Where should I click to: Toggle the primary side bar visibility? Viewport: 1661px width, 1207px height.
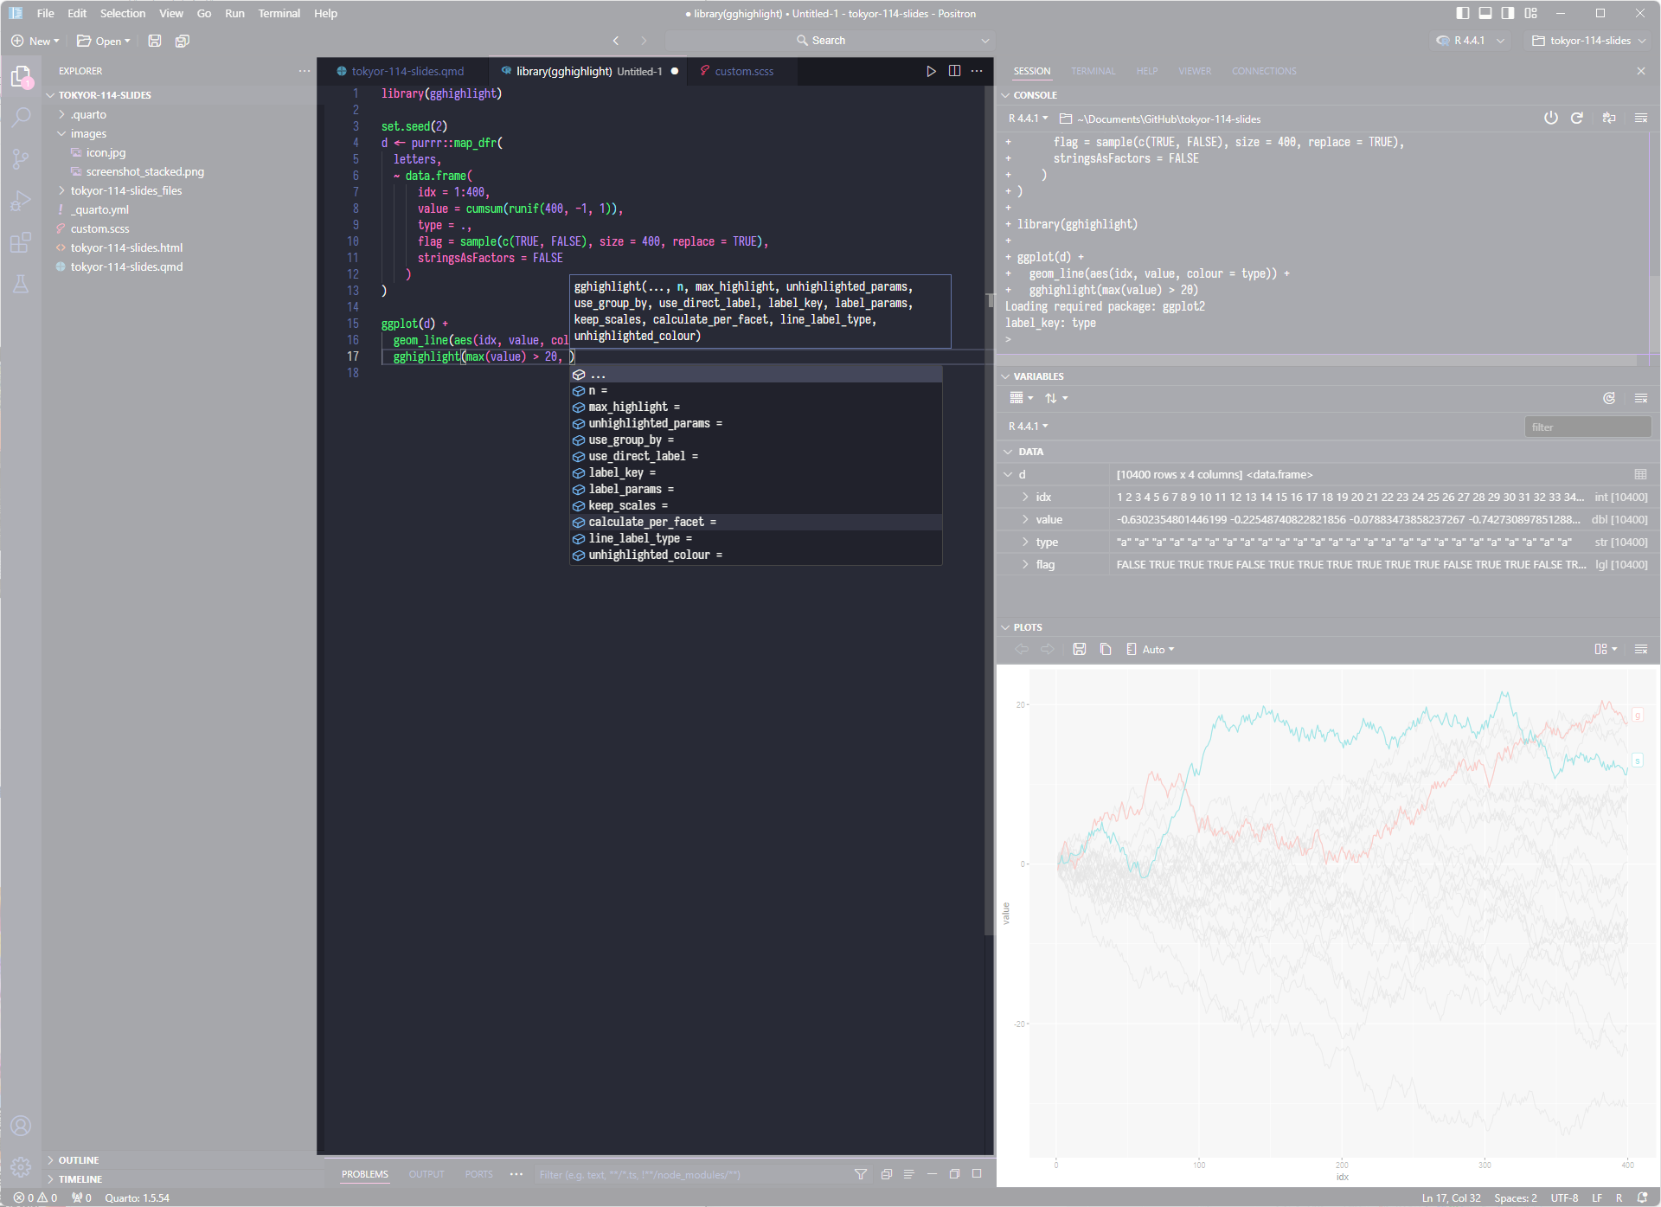click(x=1463, y=13)
